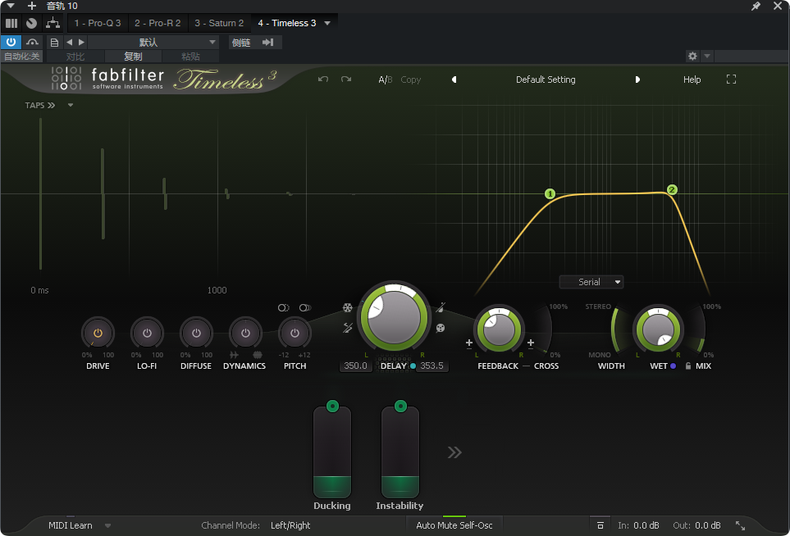
Task: Click the output options icon beside In level
Action: [600, 525]
